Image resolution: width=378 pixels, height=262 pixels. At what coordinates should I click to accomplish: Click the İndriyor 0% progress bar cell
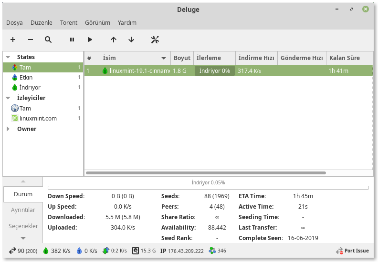(215, 71)
